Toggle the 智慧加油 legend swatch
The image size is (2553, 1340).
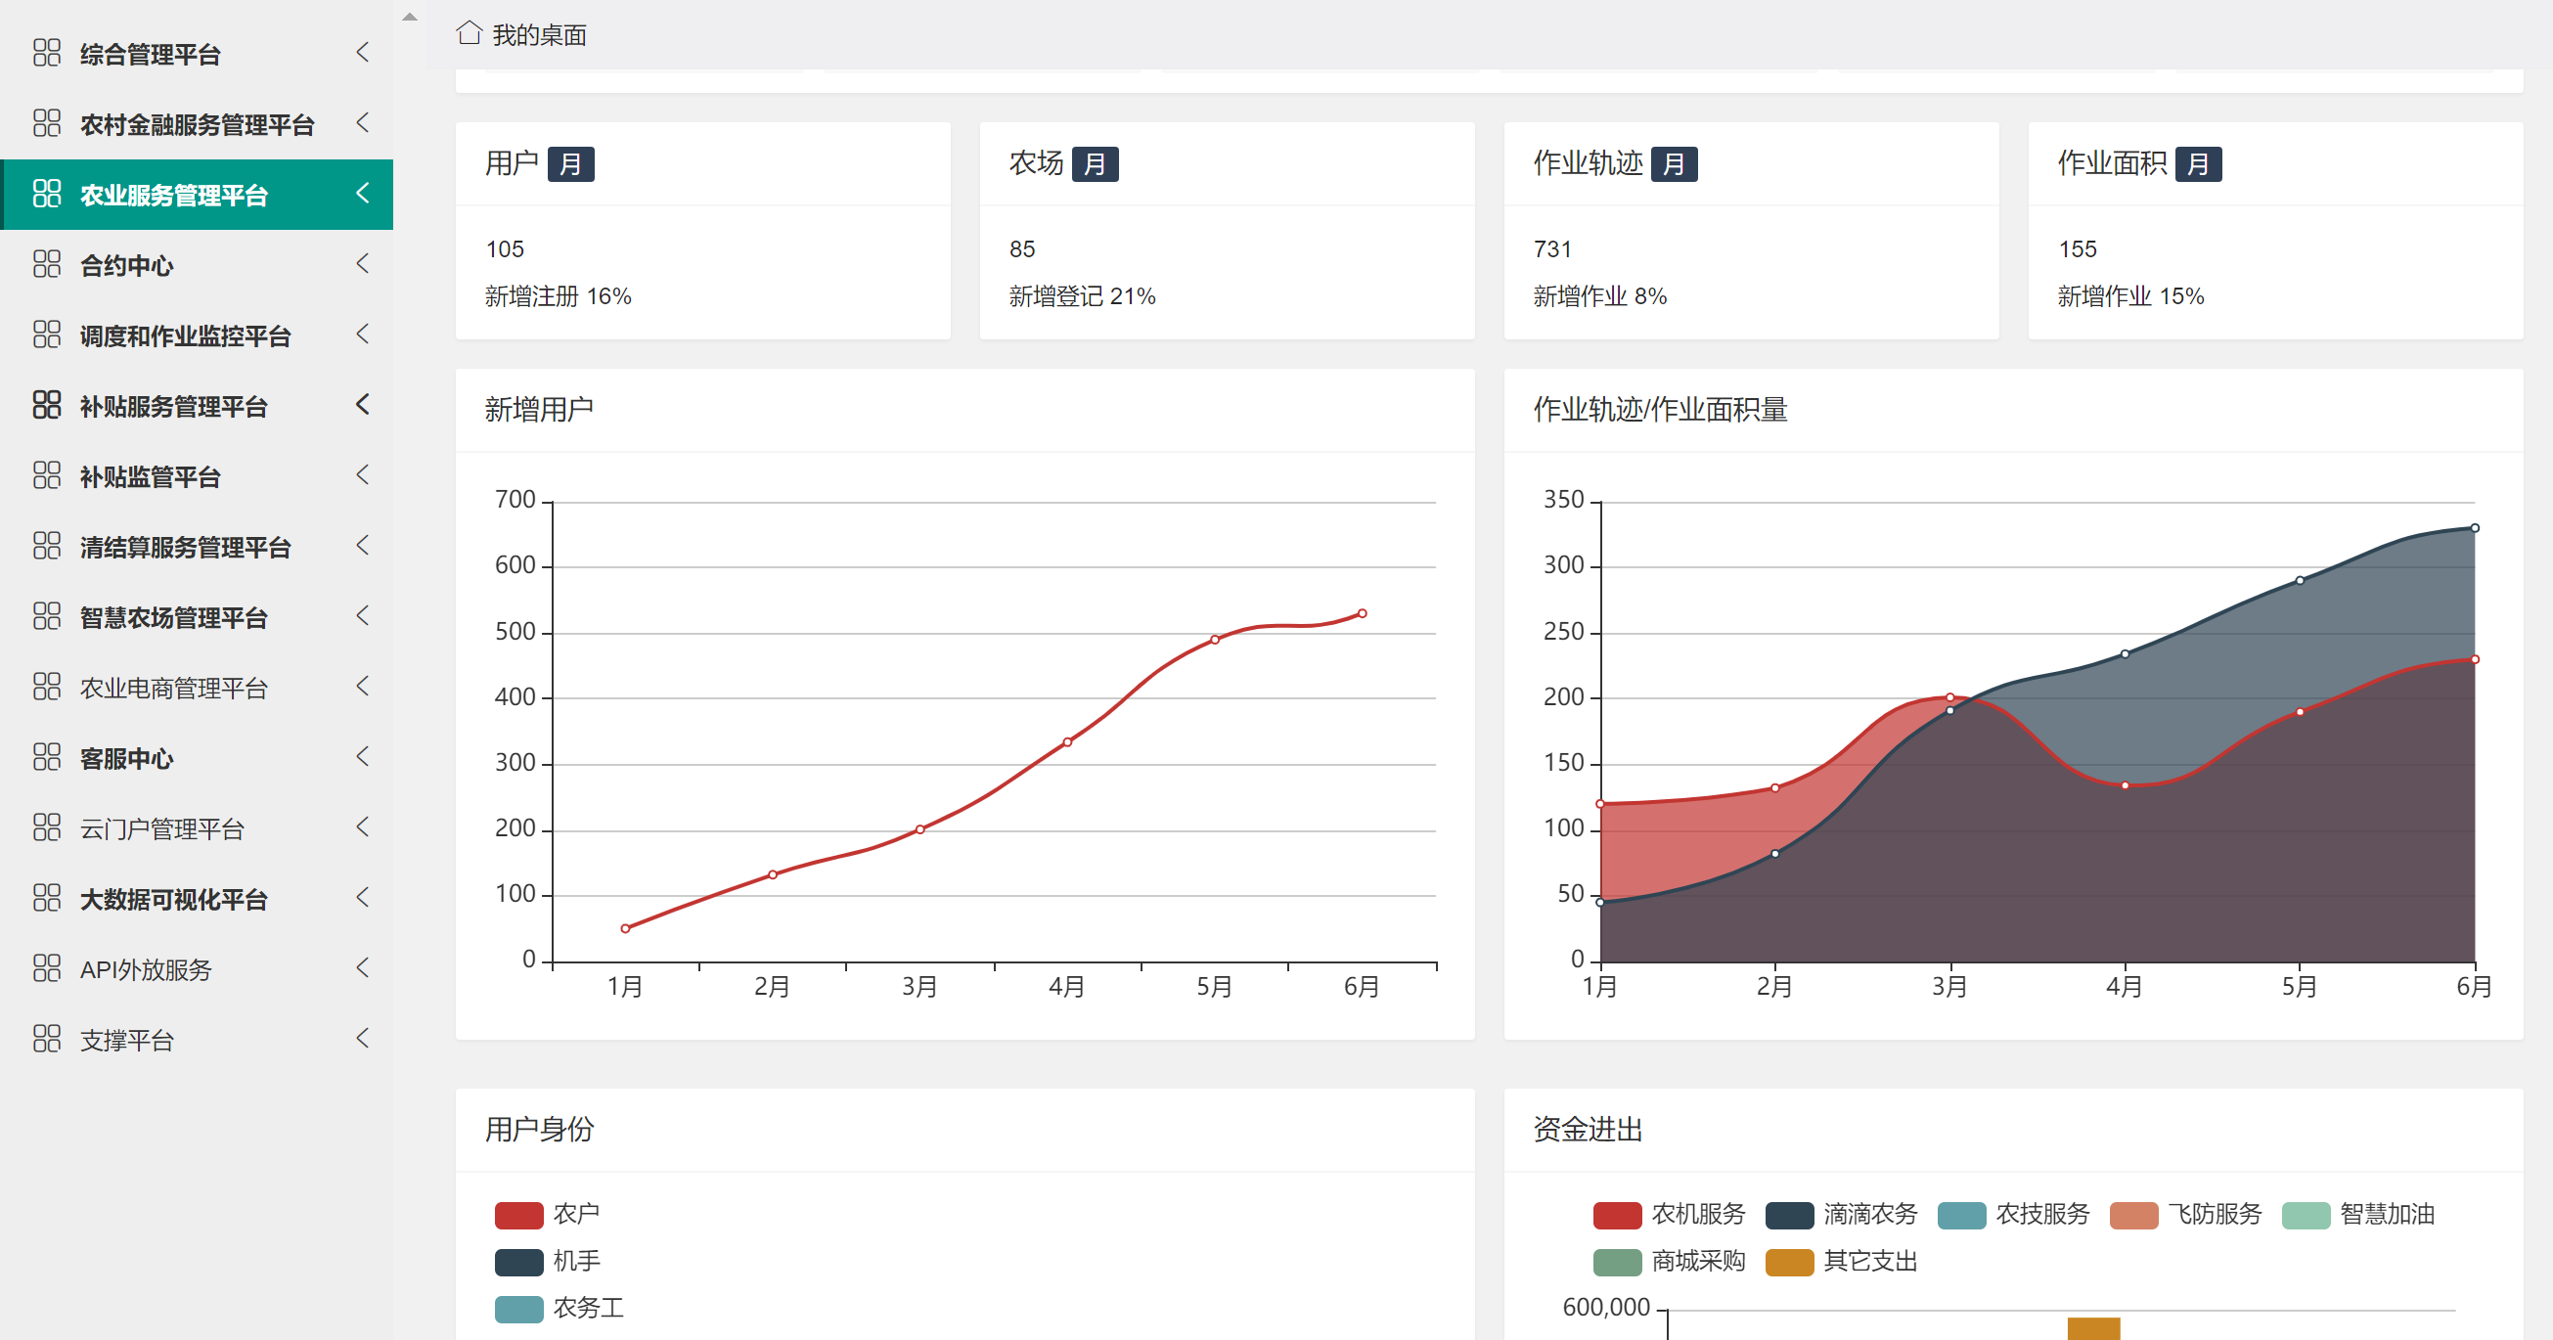tap(2306, 1215)
